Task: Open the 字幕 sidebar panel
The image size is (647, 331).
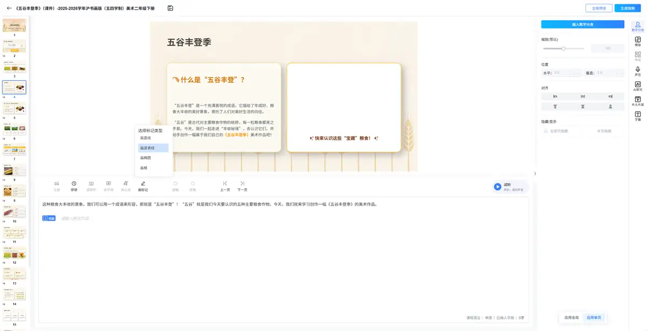Action: coord(638,116)
